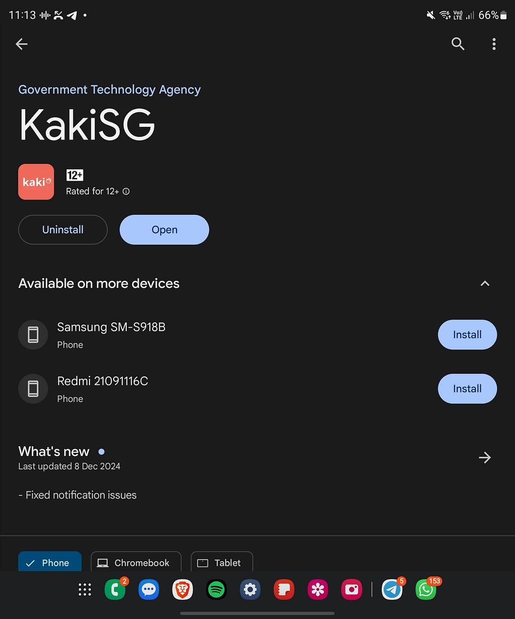Image resolution: width=515 pixels, height=619 pixels.
Task: Collapse the Available on more devices section
Action: 485,283
